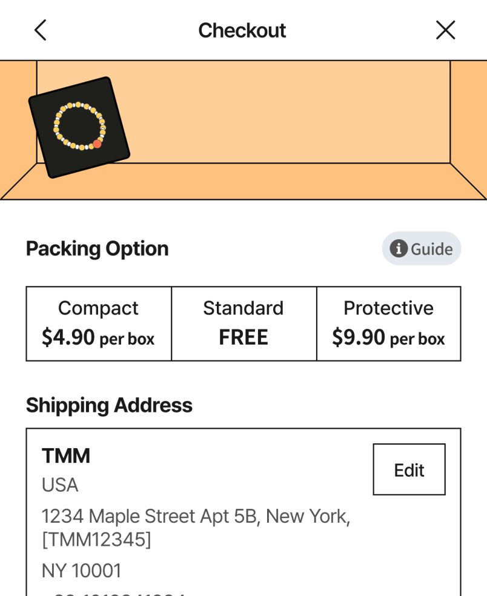Viewport: 487px width, 596px height.
Task: Click the USA country line
Action: 60,485
